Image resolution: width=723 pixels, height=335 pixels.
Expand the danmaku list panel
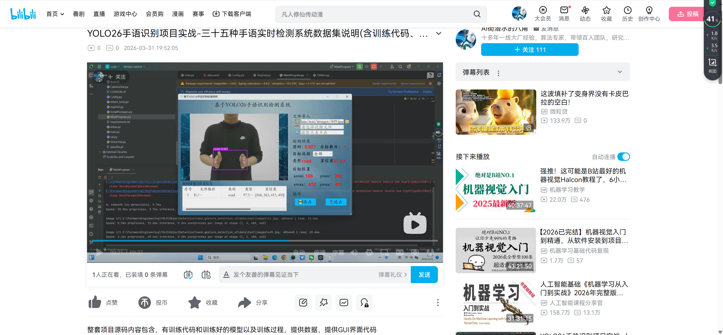(620, 72)
